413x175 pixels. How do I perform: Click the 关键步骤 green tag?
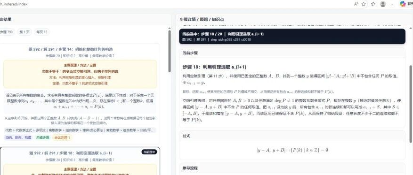[x=43, y=137]
